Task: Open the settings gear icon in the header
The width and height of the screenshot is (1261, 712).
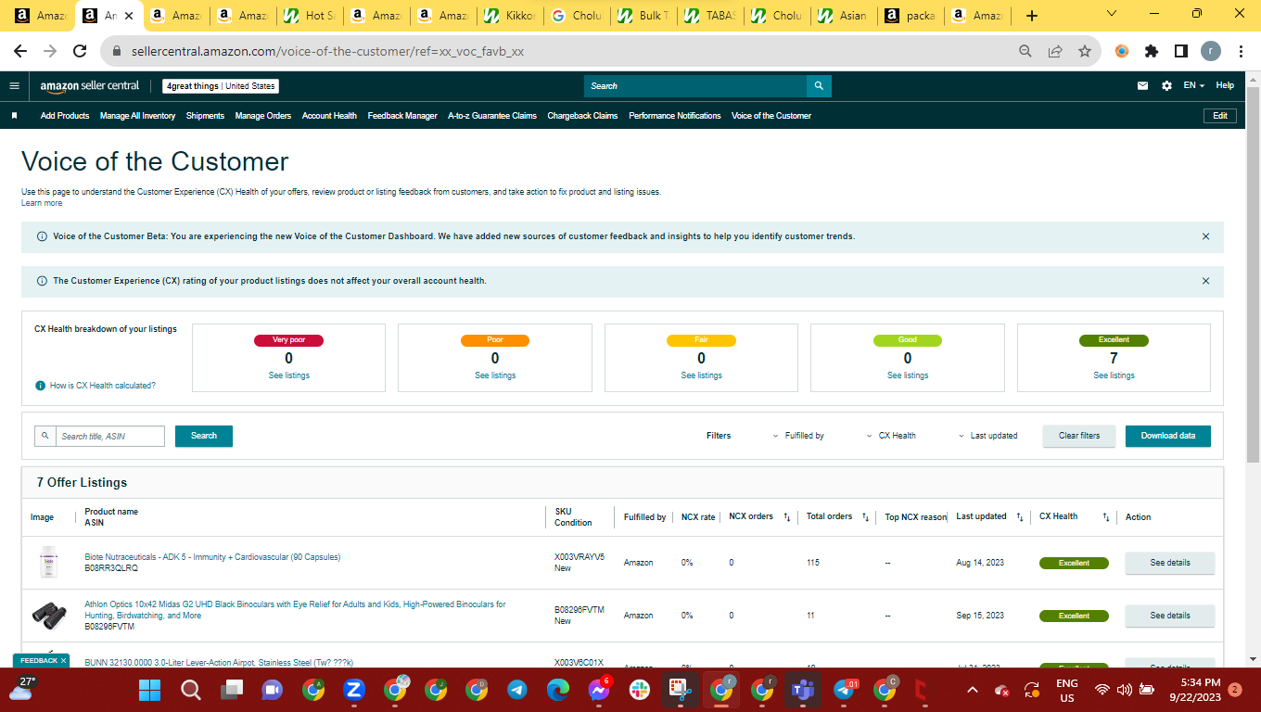Action: pos(1166,86)
